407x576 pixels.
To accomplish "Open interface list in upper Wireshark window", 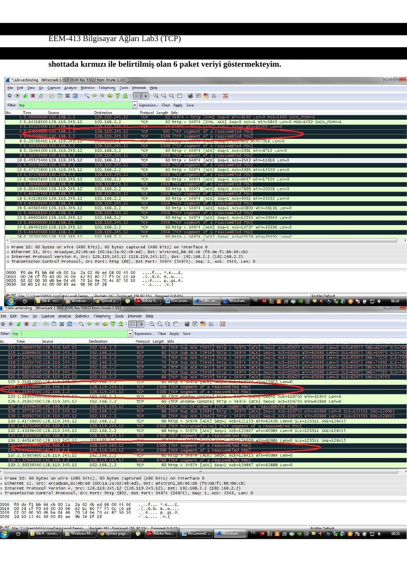I will coord(9,96).
